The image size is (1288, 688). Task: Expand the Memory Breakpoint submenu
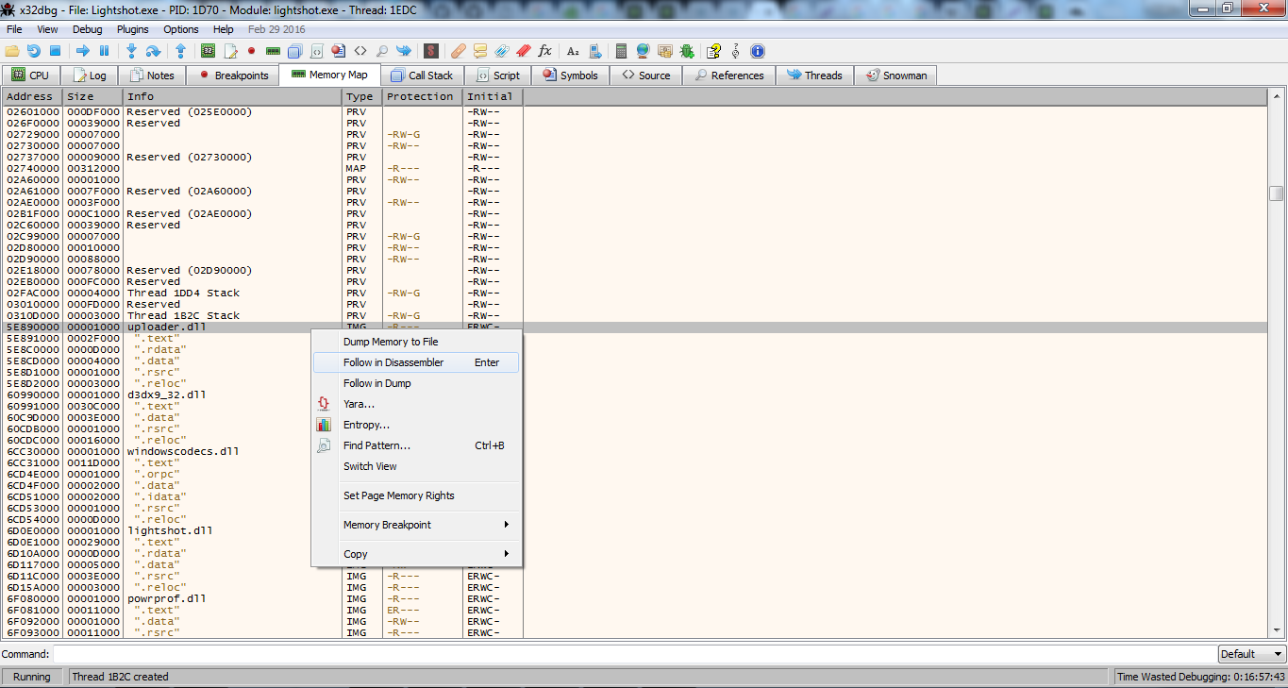pos(416,525)
